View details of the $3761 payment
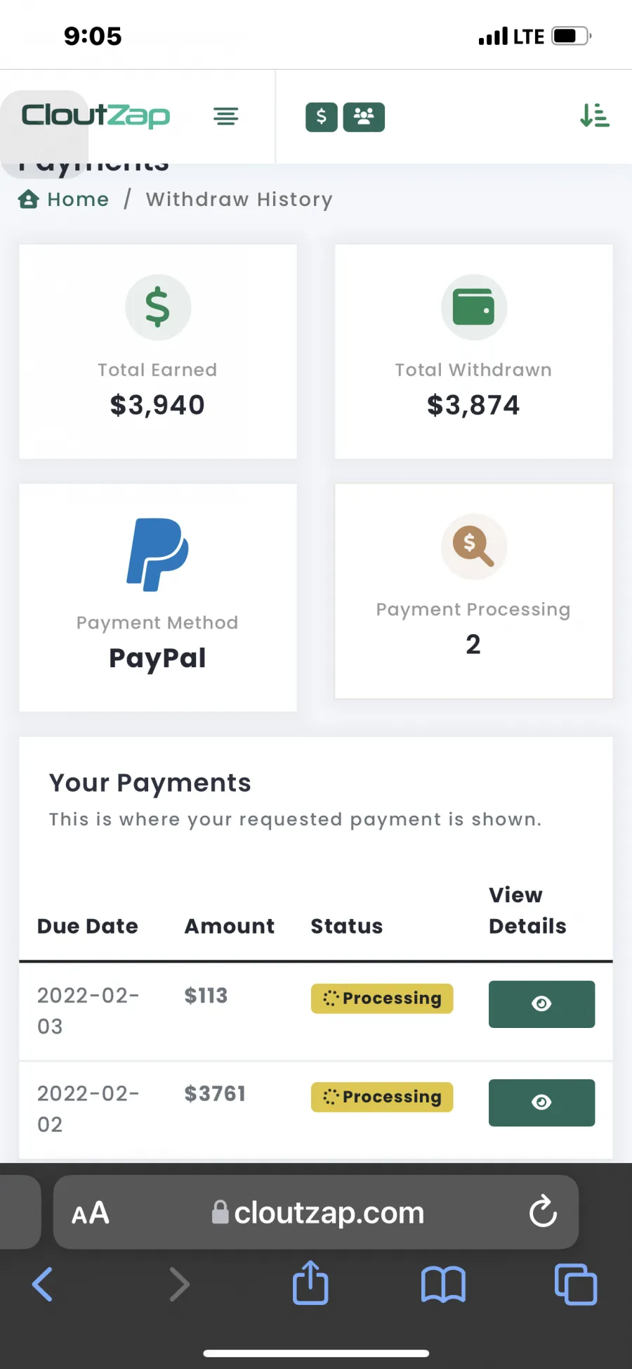The image size is (632, 1369). click(x=541, y=1103)
